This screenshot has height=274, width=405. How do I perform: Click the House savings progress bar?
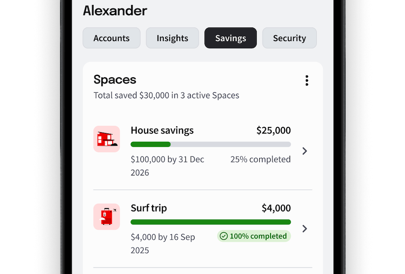click(211, 144)
